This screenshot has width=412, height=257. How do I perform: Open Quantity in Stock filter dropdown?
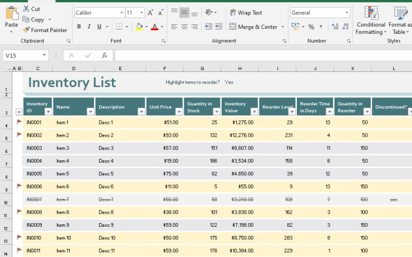pyautogui.click(x=216, y=112)
